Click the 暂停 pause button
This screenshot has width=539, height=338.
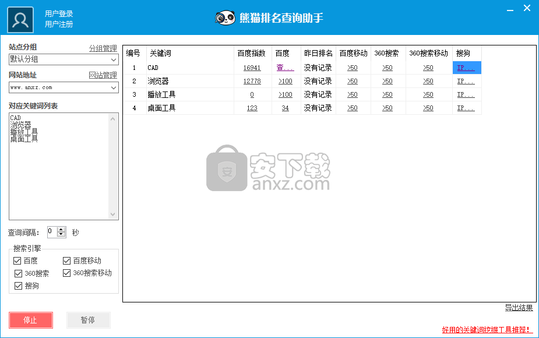point(88,320)
